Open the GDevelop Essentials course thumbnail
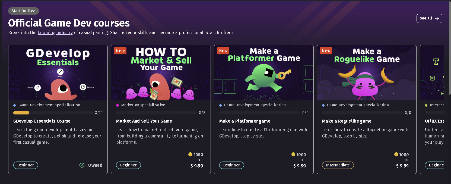 coord(58,73)
